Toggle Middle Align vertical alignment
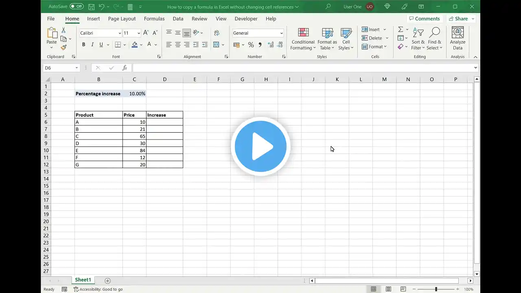This screenshot has width=521, height=293. 177,33
